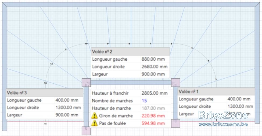Select the Volée nº 2 panel header
The image size is (262, 136).
130,52
